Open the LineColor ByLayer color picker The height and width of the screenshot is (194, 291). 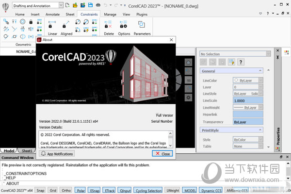point(247,80)
